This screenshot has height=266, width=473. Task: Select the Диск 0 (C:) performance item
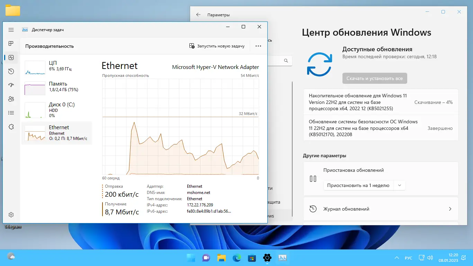coord(57,109)
